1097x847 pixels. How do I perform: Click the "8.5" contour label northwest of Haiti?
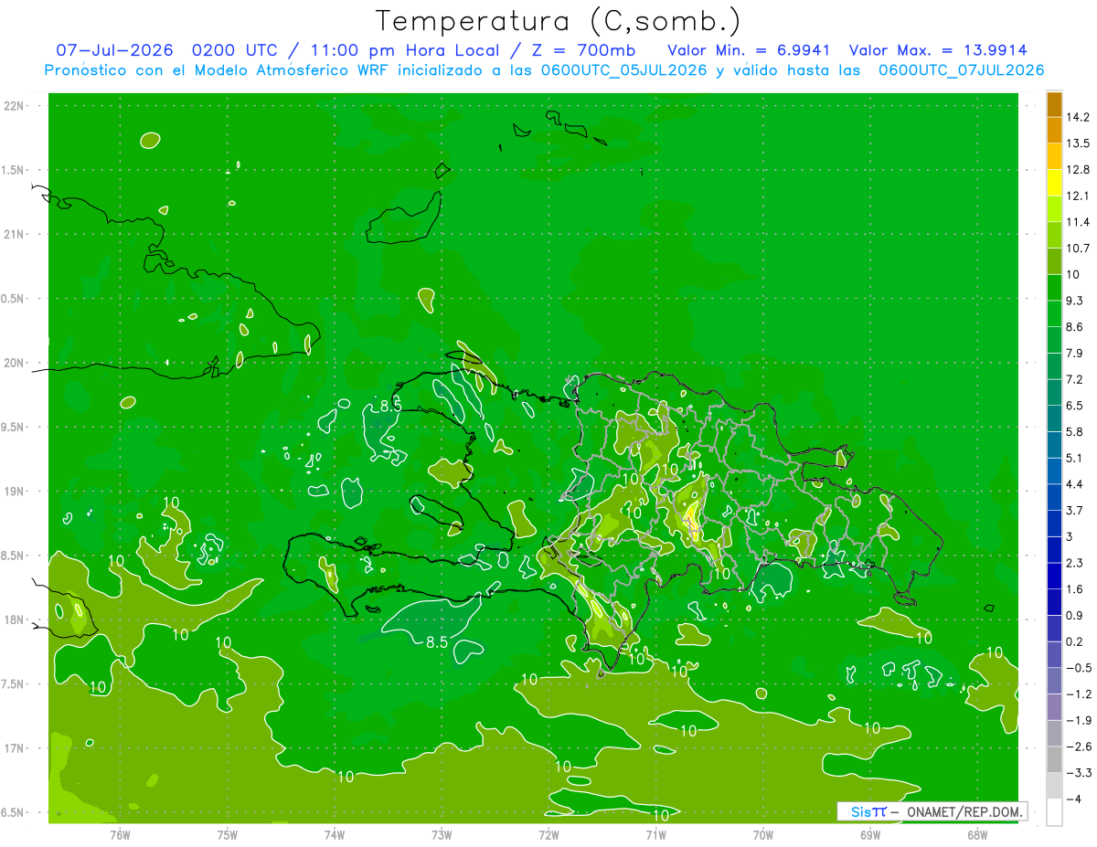tap(390, 407)
